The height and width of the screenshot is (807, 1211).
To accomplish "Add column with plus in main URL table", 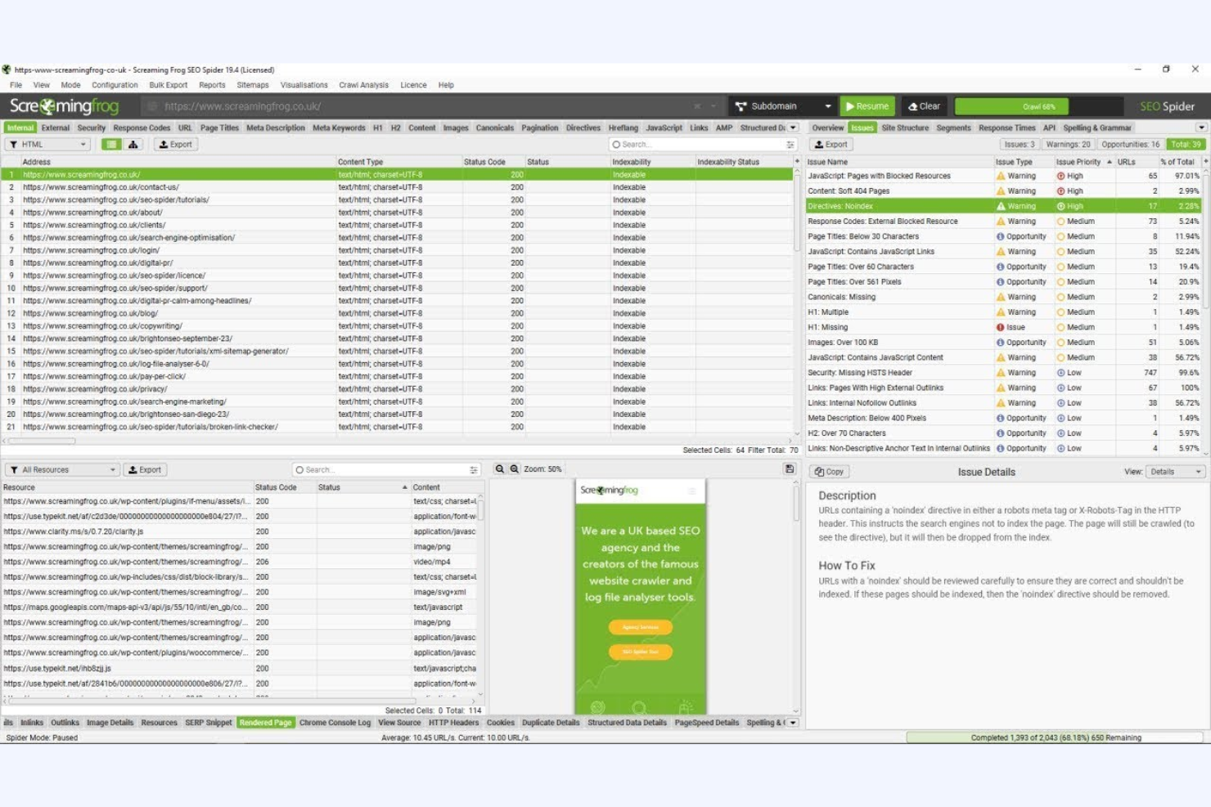I will pyautogui.click(x=797, y=162).
